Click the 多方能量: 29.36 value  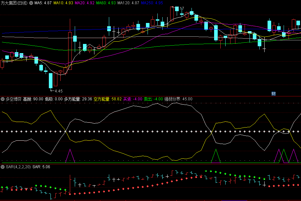click(78, 99)
